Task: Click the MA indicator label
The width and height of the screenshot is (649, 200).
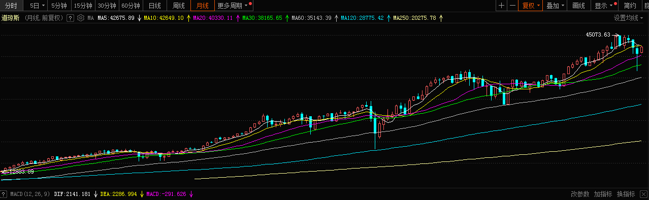Action: (x=90, y=18)
